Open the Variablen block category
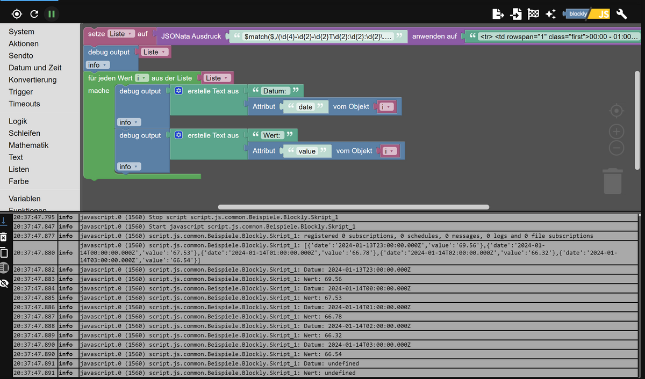 tap(24, 199)
